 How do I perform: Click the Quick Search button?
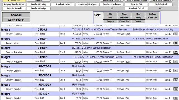[x=16, y=20]
